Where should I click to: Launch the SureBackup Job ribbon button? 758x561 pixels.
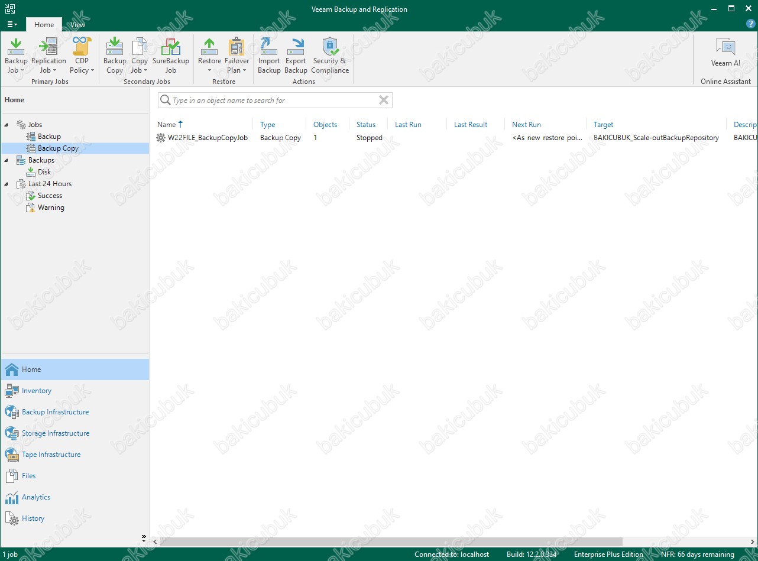coord(171,56)
